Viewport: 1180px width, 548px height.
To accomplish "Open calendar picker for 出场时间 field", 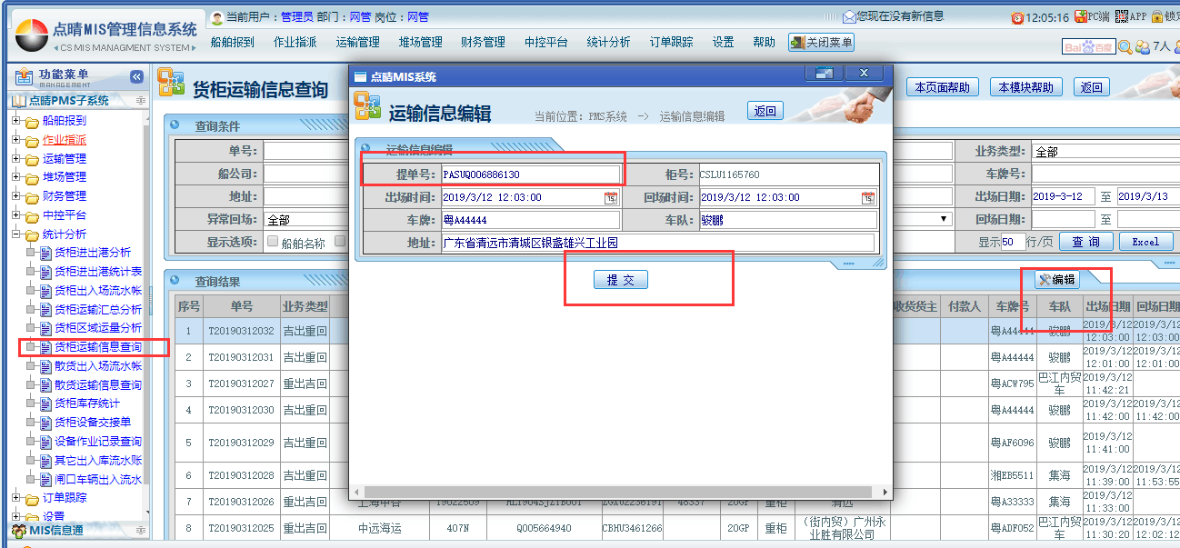I will click(611, 198).
